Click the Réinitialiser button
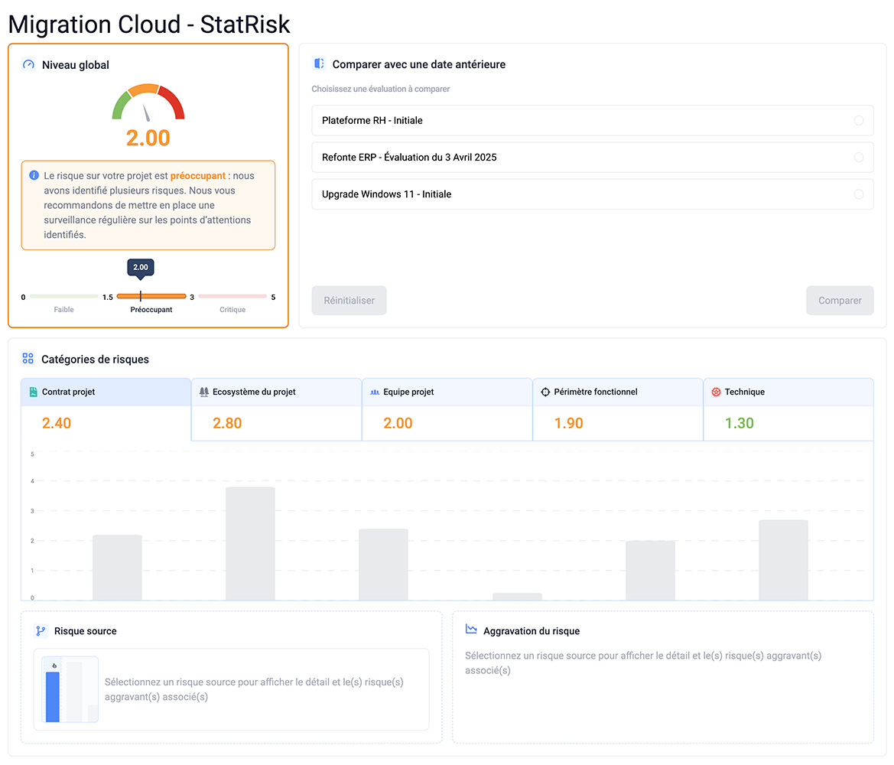The height and width of the screenshot is (765, 894). pyautogui.click(x=349, y=301)
